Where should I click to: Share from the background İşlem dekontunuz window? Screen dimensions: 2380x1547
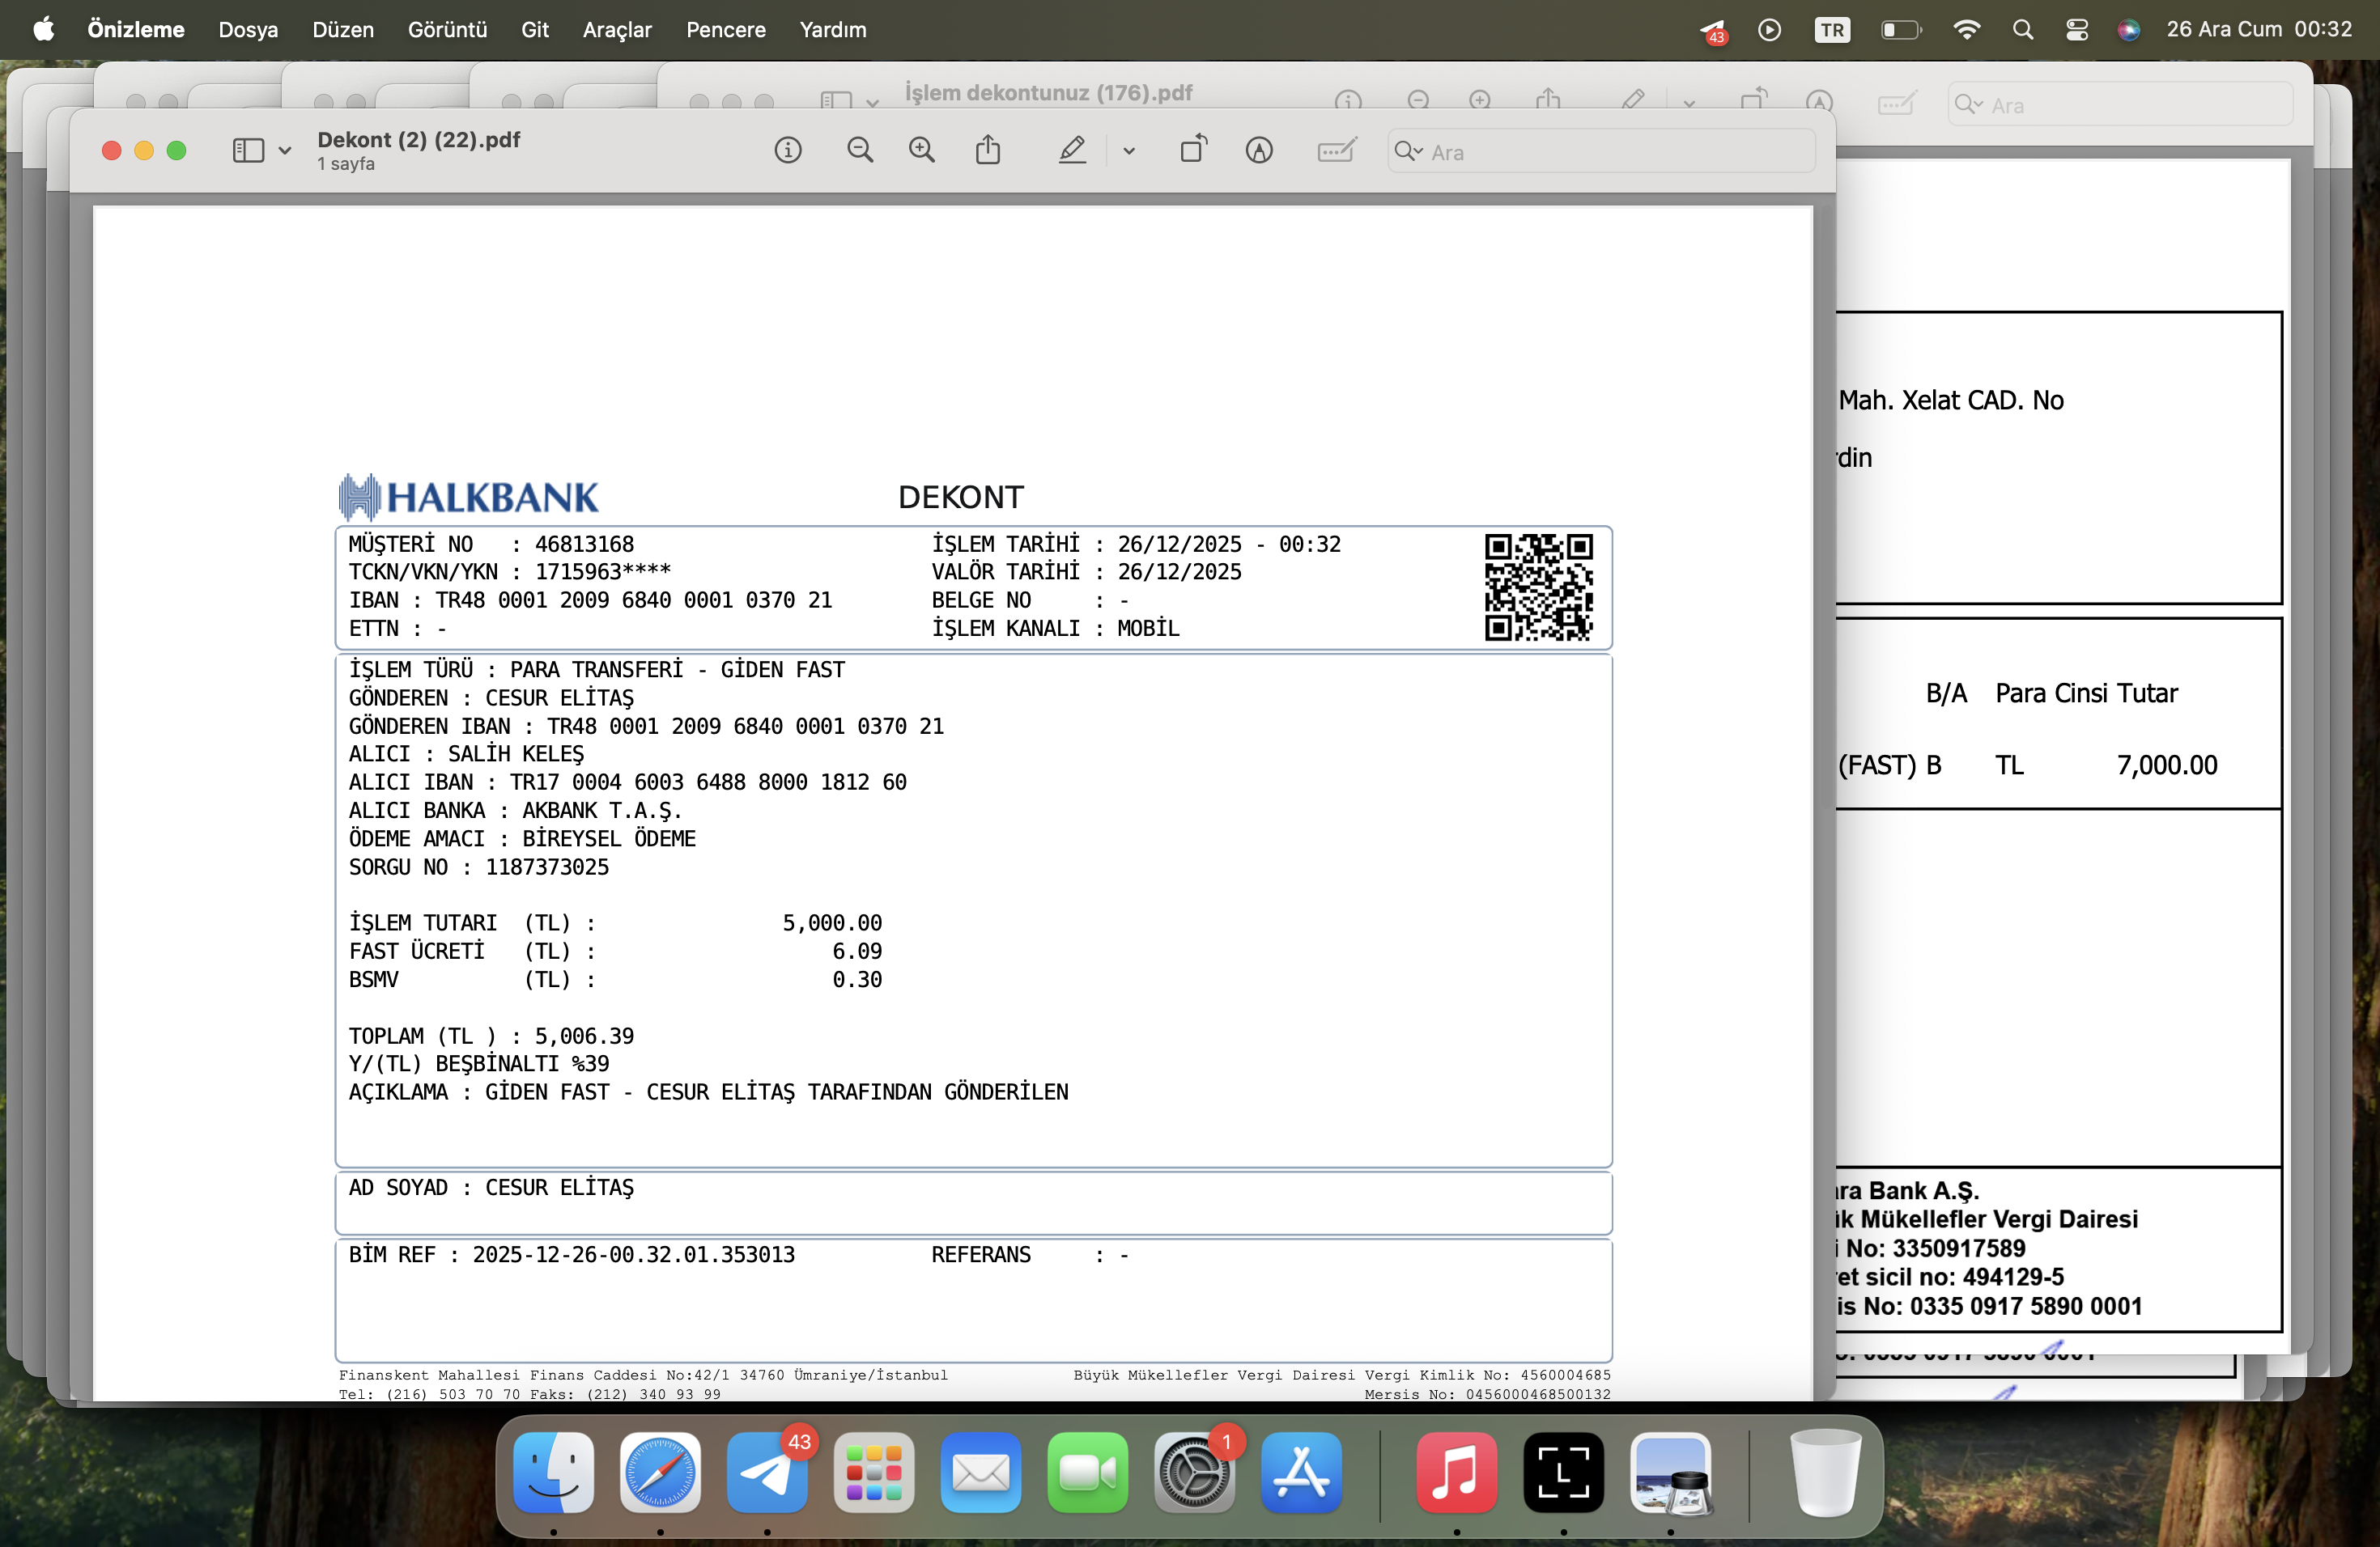click(x=1548, y=98)
